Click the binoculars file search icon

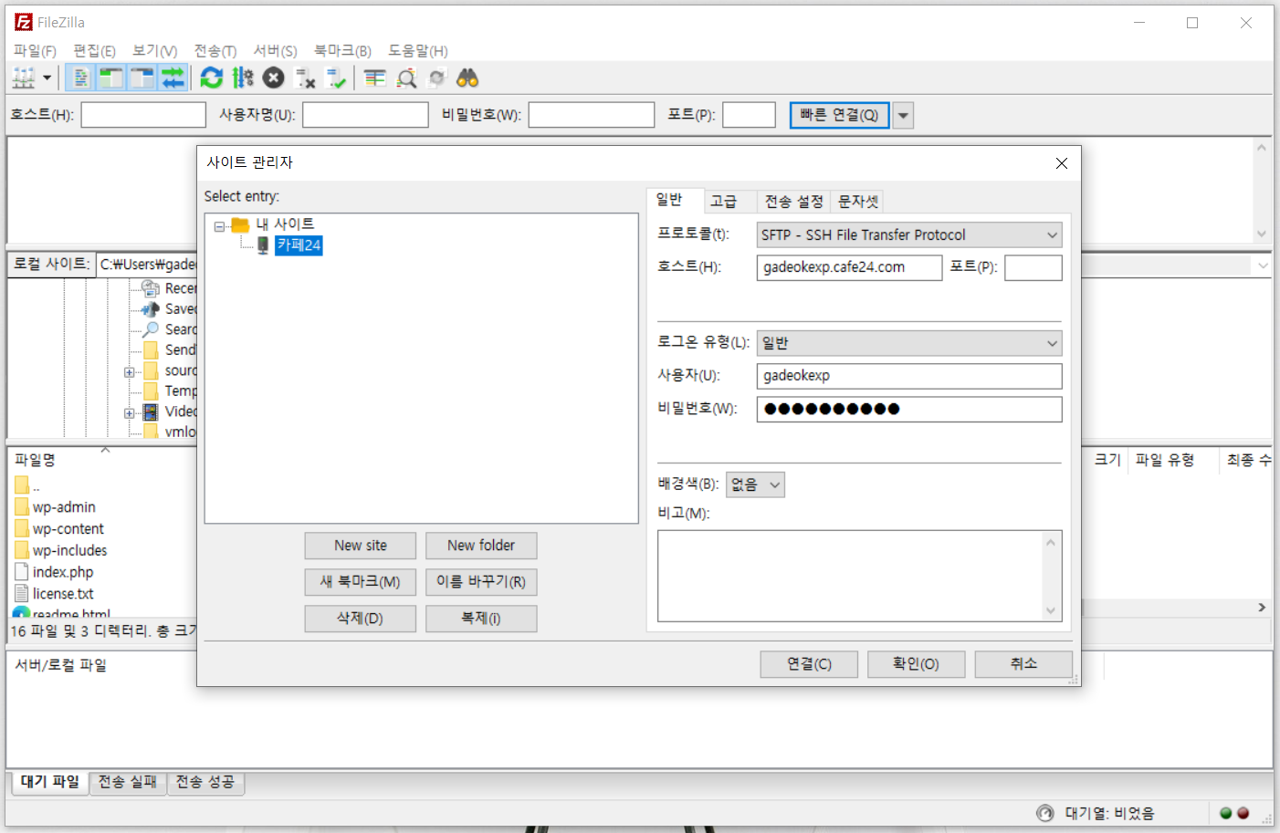pyautogui.click(x=467, y=78)
